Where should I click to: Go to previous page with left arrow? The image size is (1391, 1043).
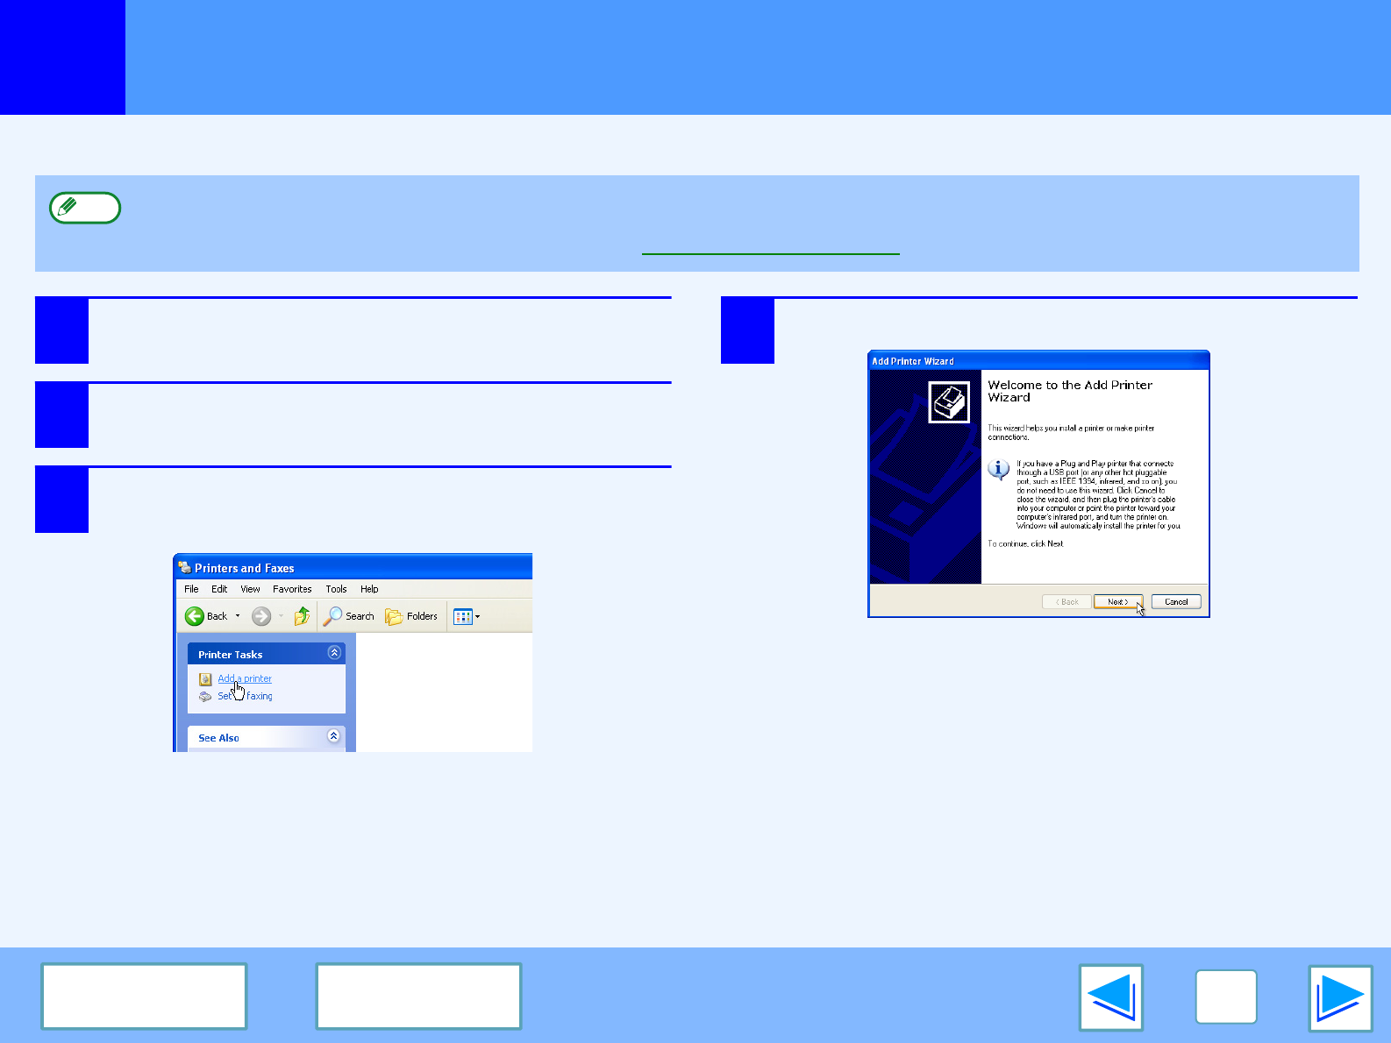point(1110,997)
